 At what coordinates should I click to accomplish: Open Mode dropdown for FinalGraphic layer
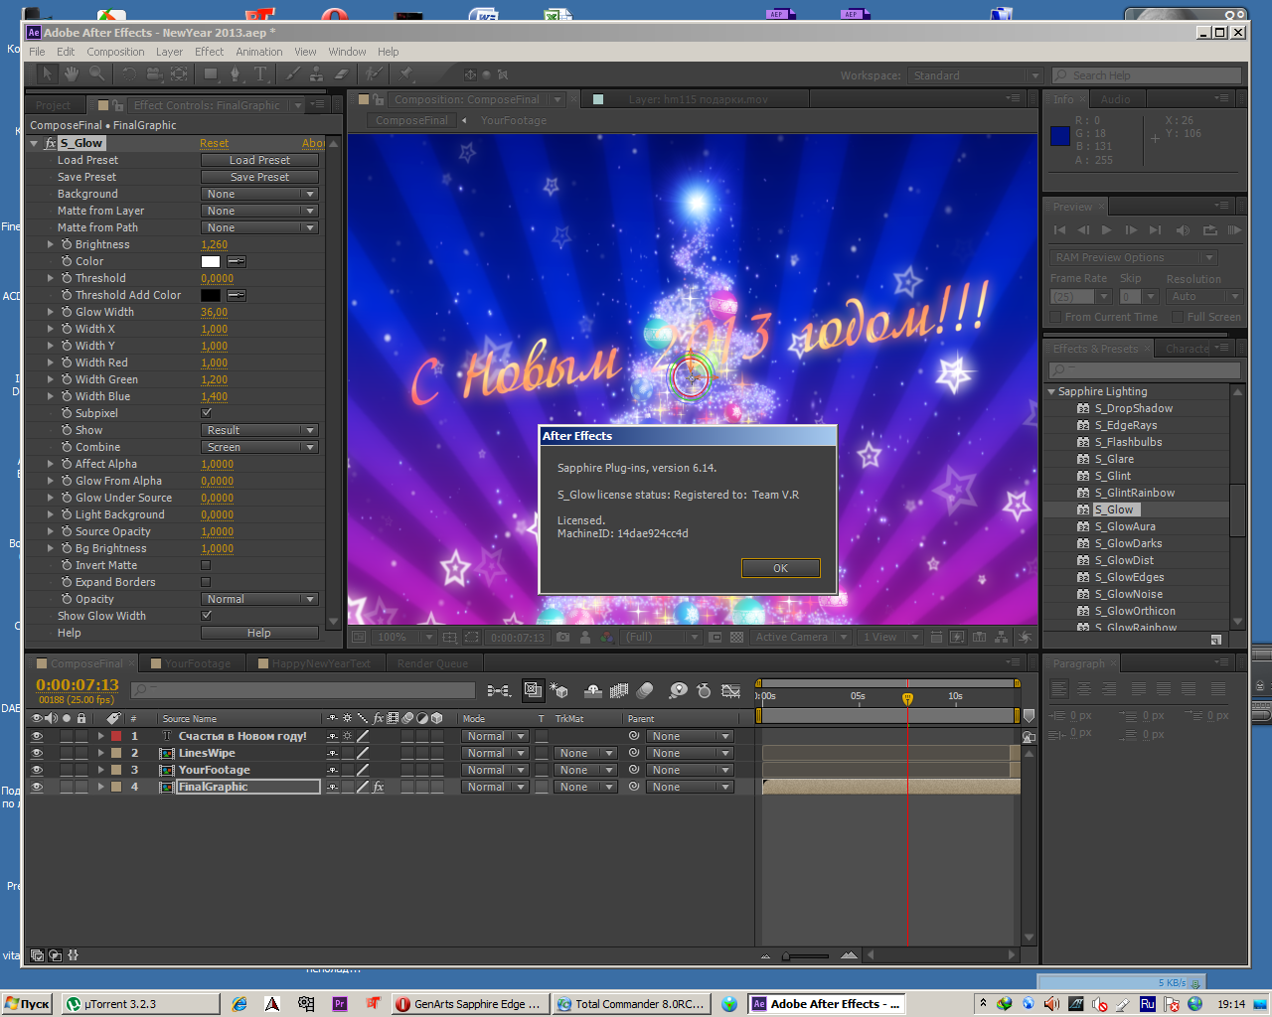point(494,787)
